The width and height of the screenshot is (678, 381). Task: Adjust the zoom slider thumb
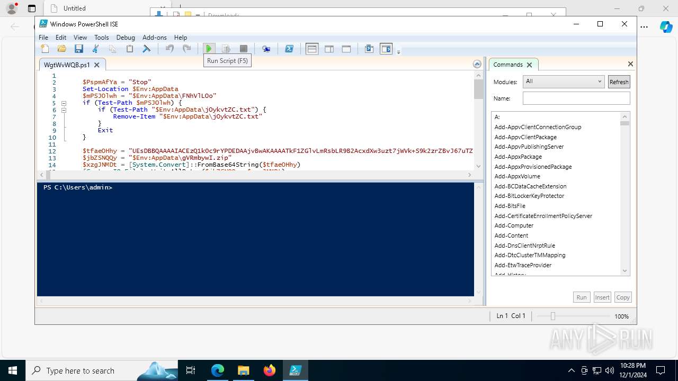pyautogui.click(x=552, y=316)
